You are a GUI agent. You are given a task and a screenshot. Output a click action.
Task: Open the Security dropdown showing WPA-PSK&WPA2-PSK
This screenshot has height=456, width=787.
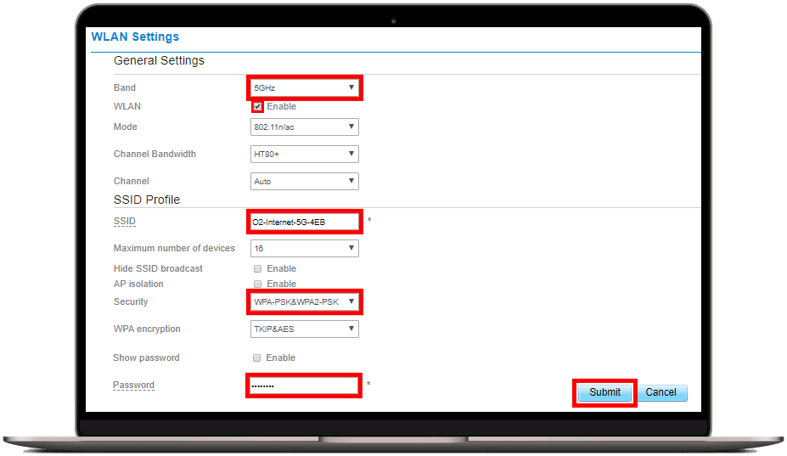click(304, 302)
